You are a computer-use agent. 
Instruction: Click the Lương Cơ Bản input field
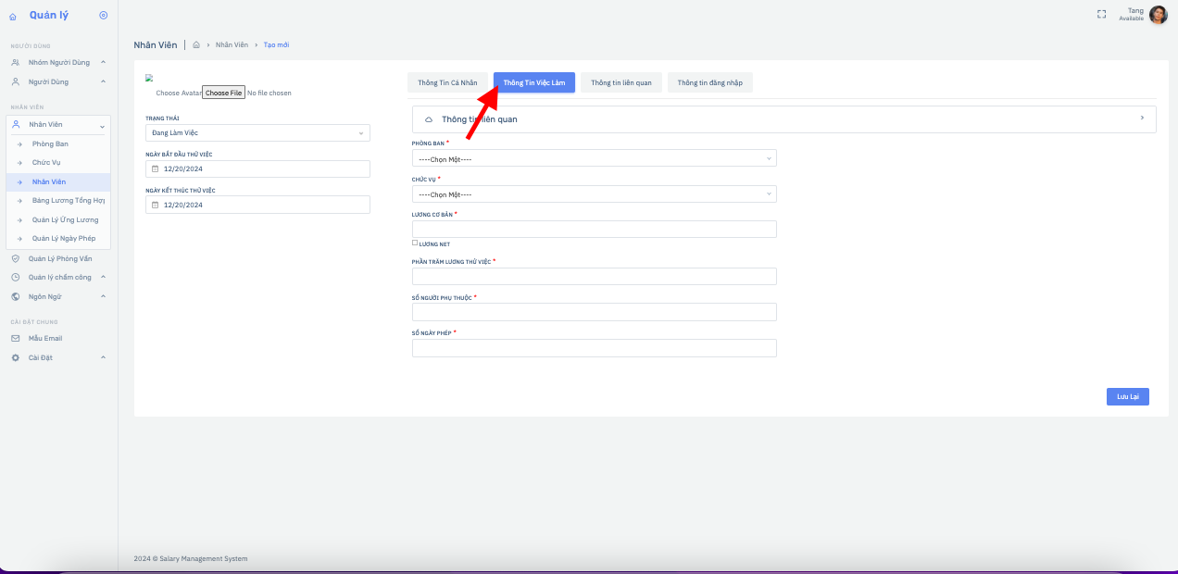tap(594, 229)
